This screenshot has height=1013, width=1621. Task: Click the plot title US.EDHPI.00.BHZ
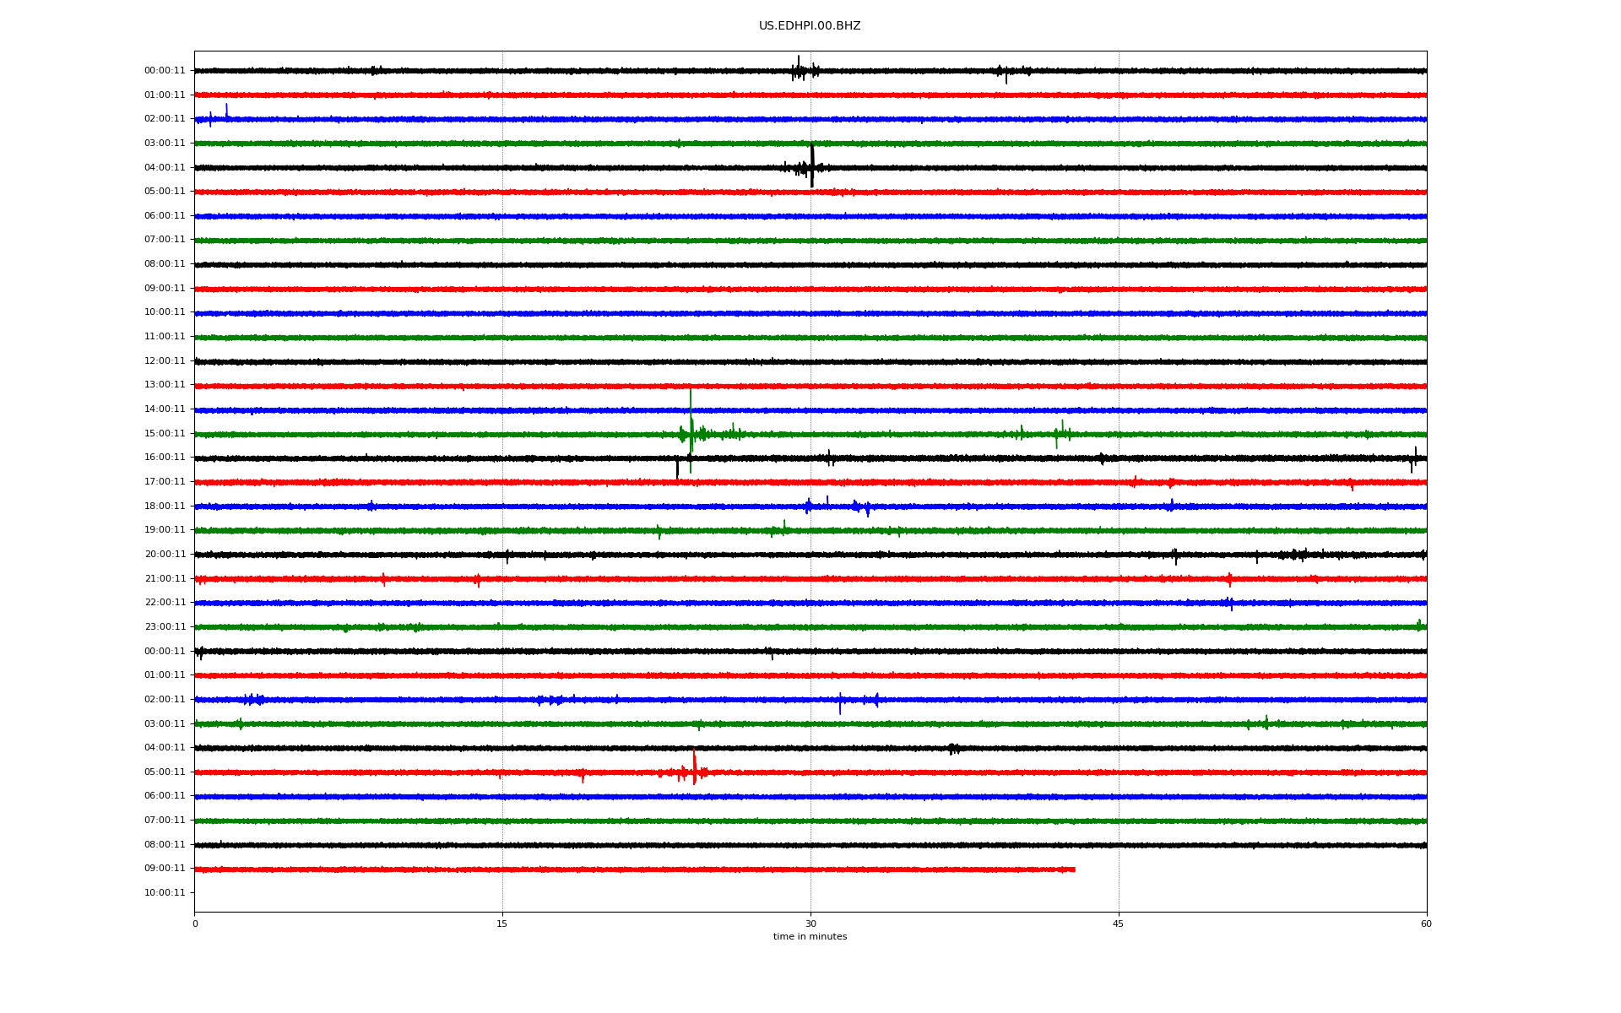pos(809,26)
